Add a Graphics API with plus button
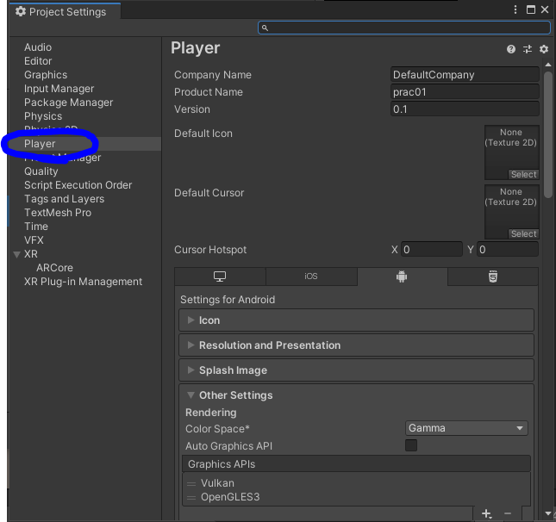Viewport: 556px width, 522px height. (x=486, y=513)
